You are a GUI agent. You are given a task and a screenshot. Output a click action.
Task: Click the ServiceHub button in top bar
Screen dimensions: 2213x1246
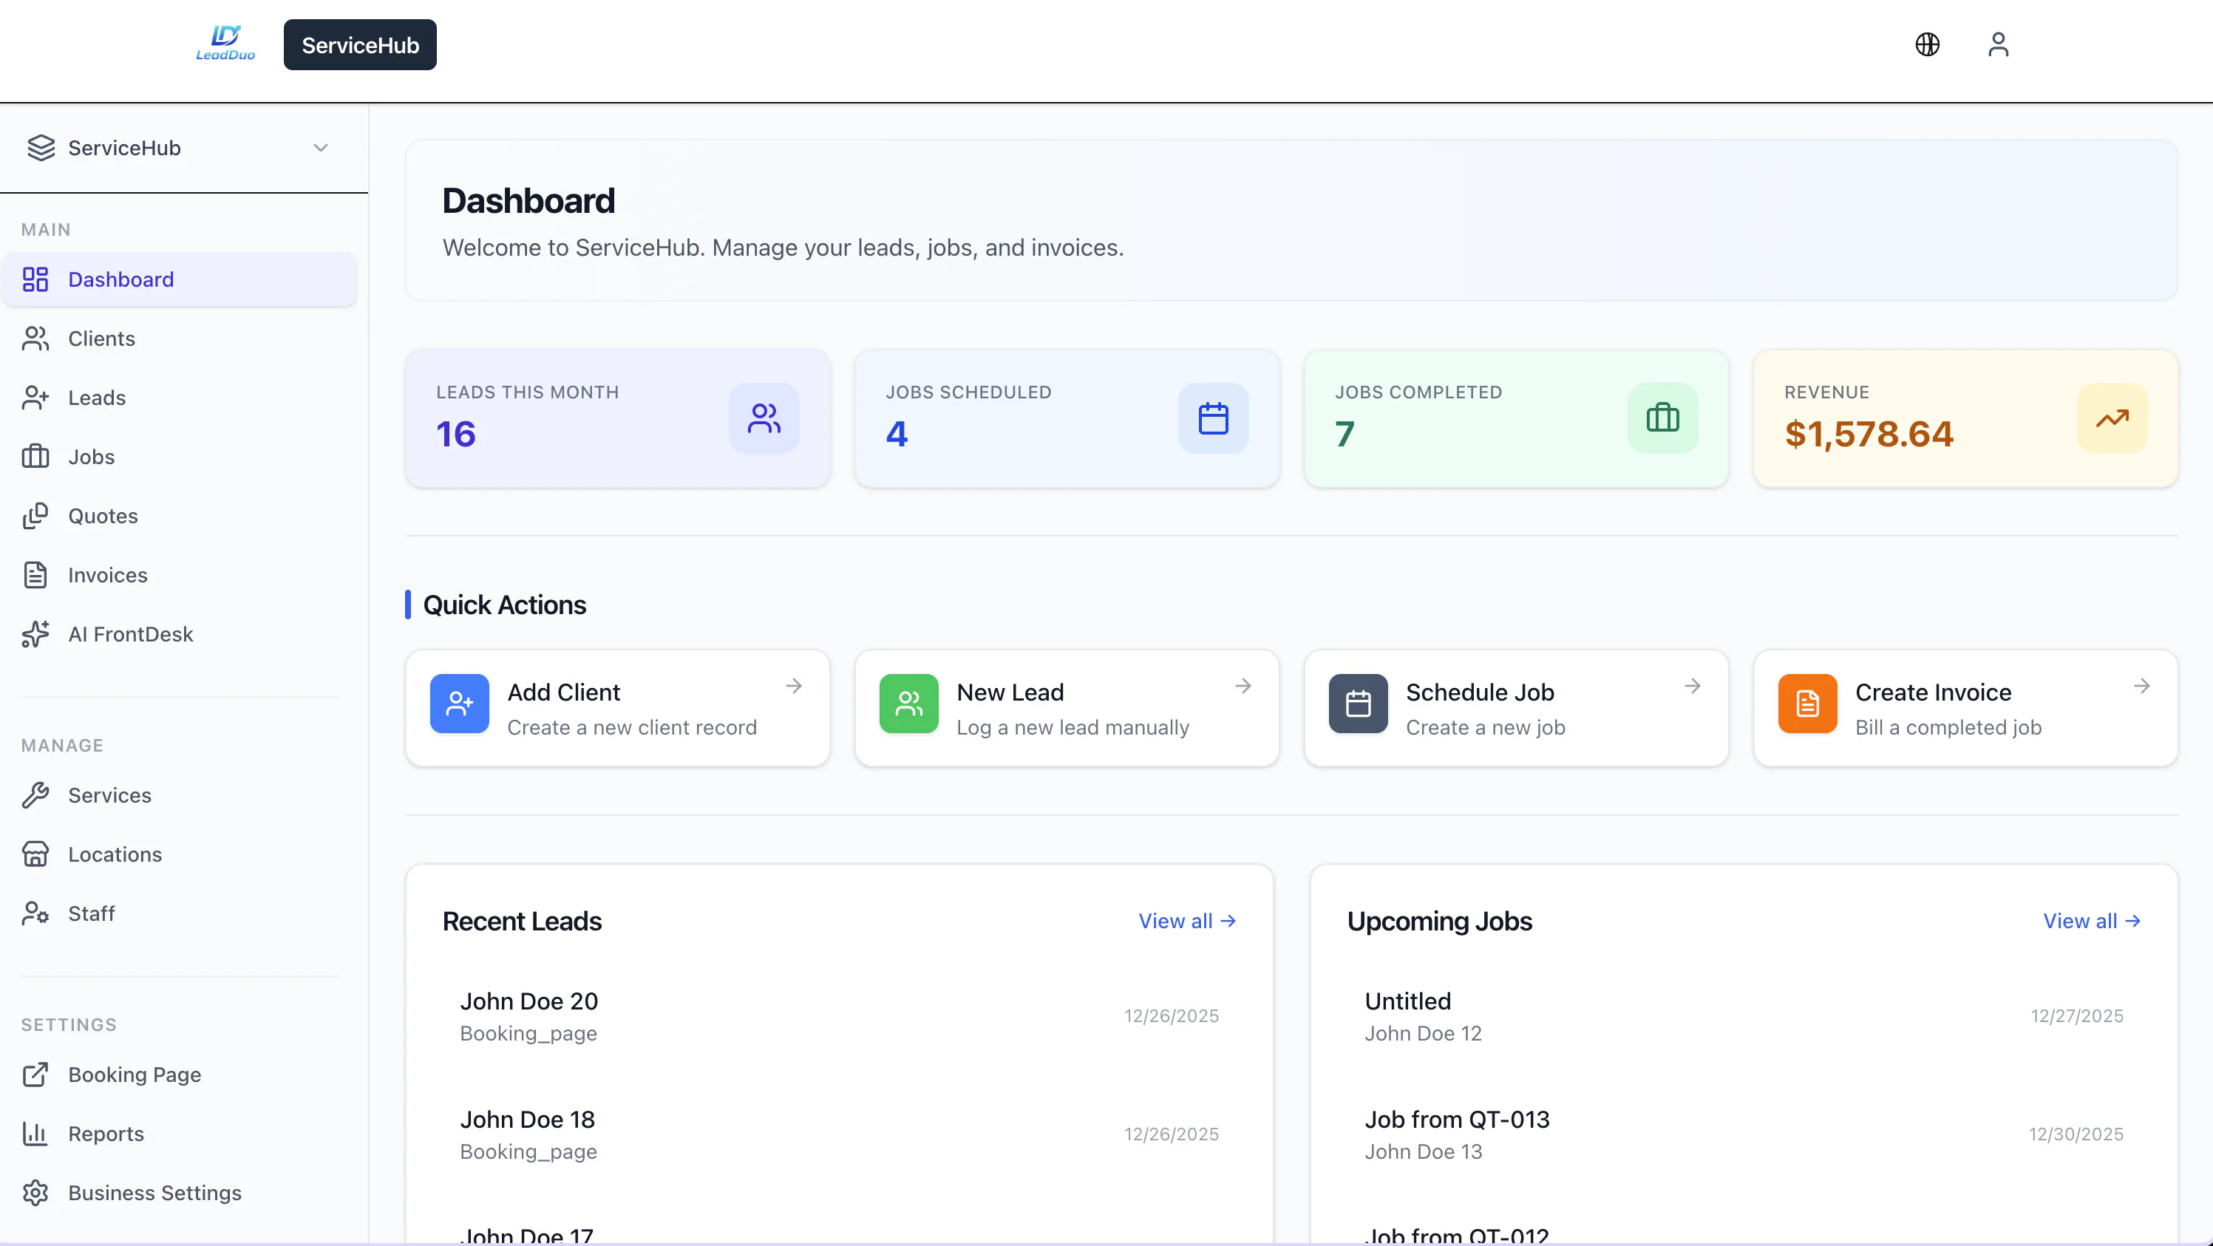(359, 44)
